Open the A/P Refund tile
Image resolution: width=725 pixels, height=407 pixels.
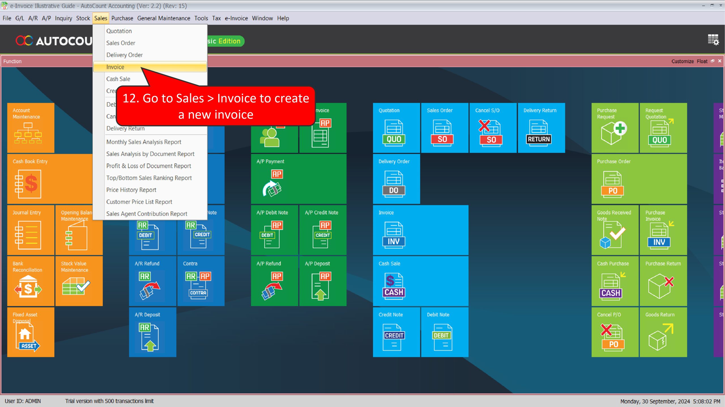pyautogui.click(x=274, y=281)
